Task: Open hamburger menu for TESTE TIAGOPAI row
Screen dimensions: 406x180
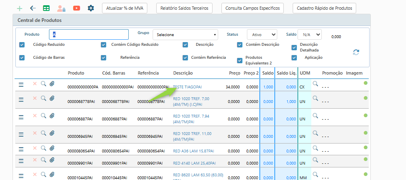Action: pos(21,85)
